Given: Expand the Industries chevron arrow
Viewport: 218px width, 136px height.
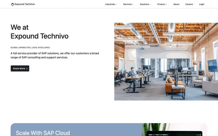Looking at the screenshot, I should [116, 4].
